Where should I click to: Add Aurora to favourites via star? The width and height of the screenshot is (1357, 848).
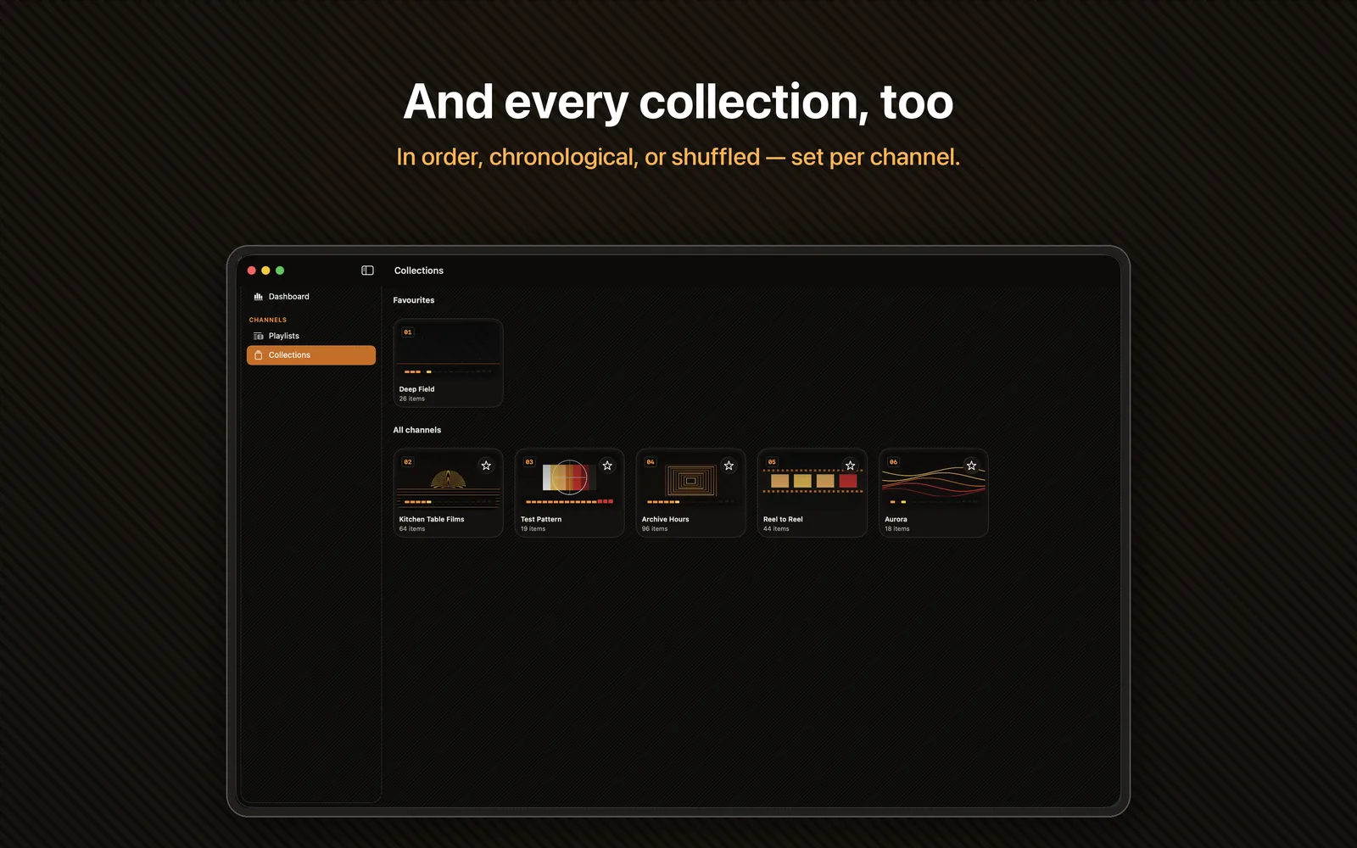pos(971,466)
